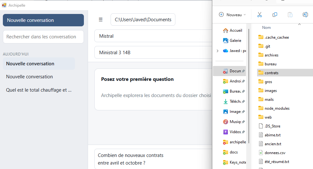Click the images folder icon in file list

tap(261, 90)
